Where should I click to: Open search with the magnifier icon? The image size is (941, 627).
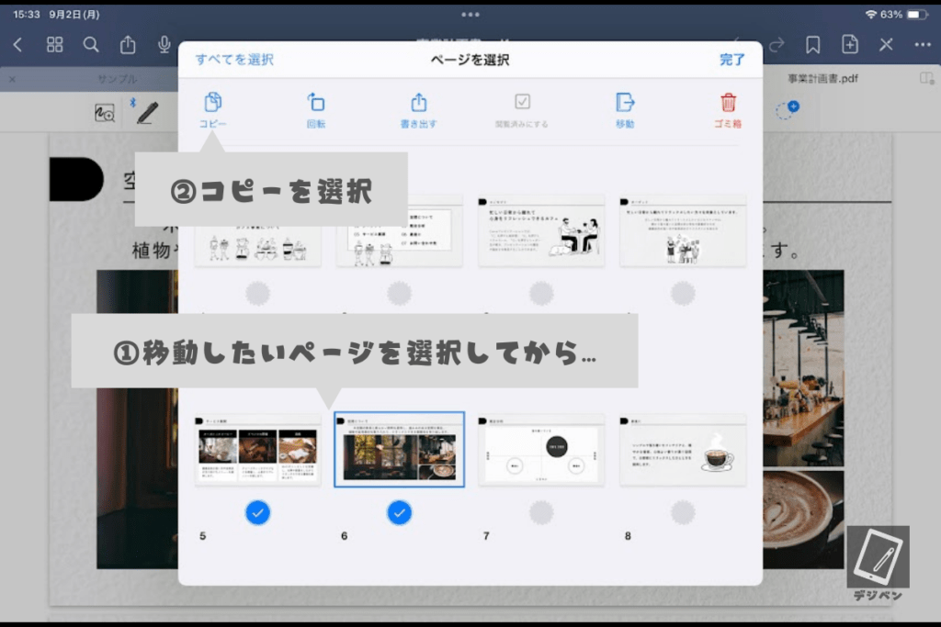(x=91, y=44)
